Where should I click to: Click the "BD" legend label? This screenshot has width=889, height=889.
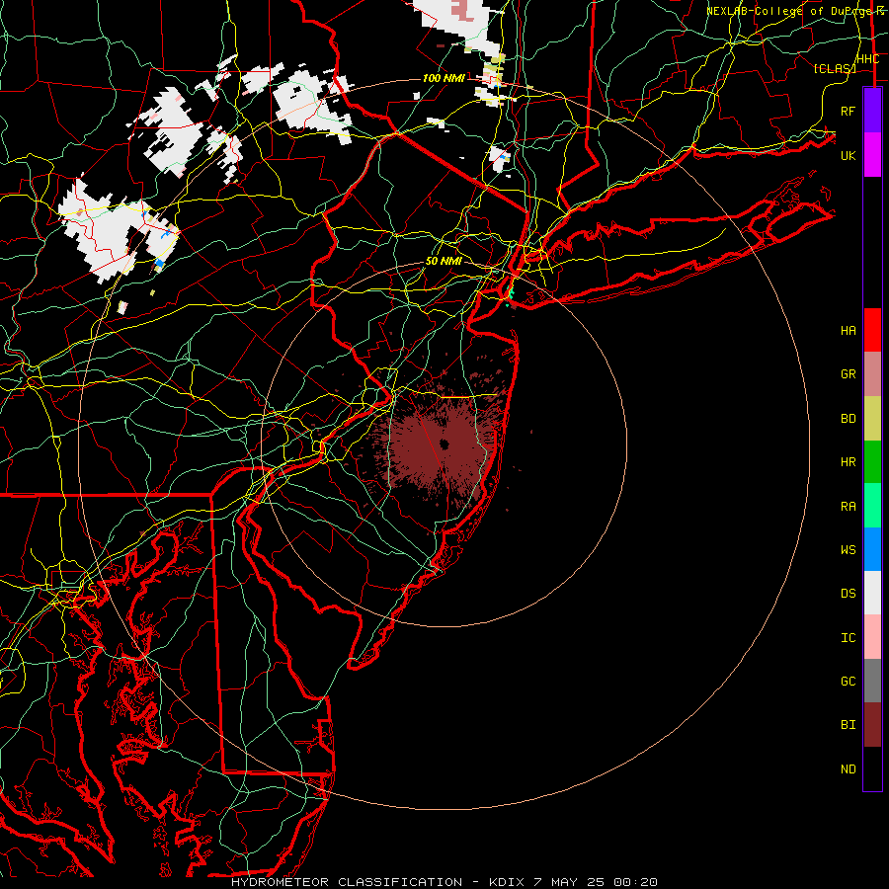(x=849, y=419)
